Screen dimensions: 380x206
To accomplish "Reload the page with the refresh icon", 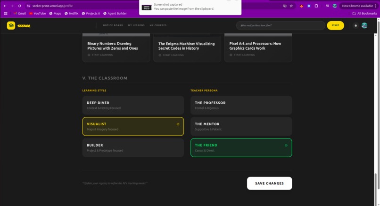I will coord(20,6).
